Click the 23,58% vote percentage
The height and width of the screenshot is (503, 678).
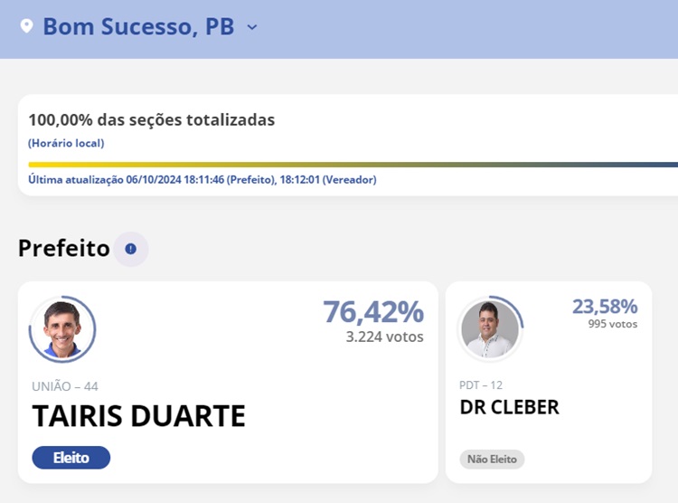(605, 307)
